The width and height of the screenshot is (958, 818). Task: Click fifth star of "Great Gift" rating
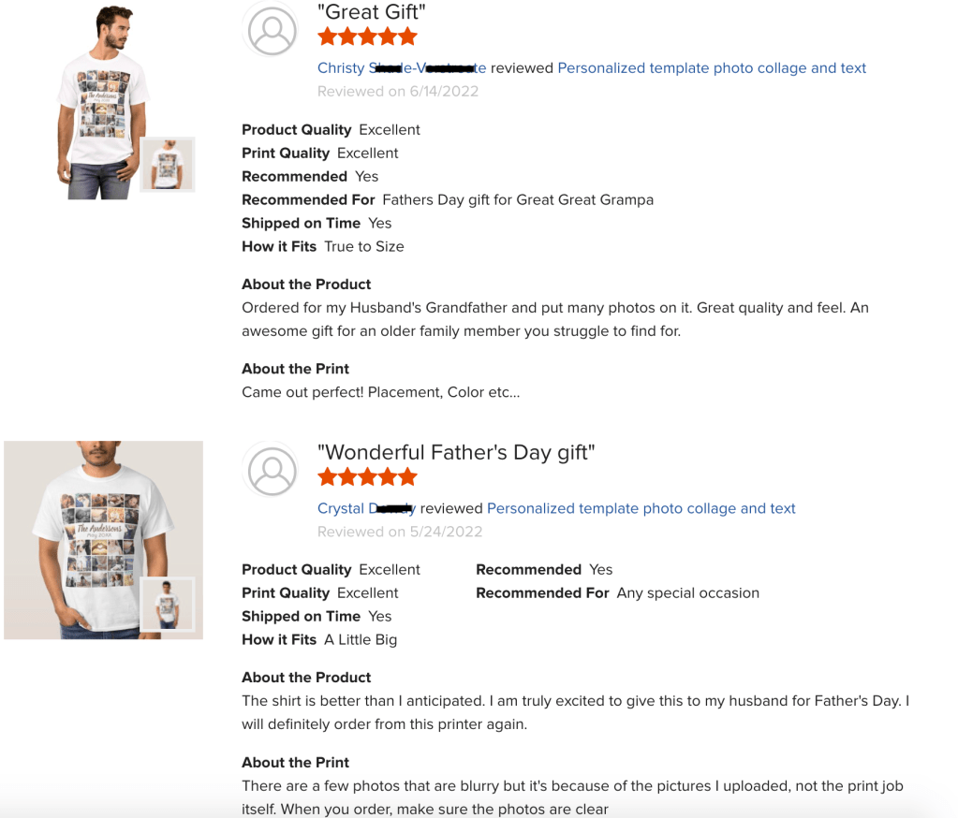pos(406,37)
